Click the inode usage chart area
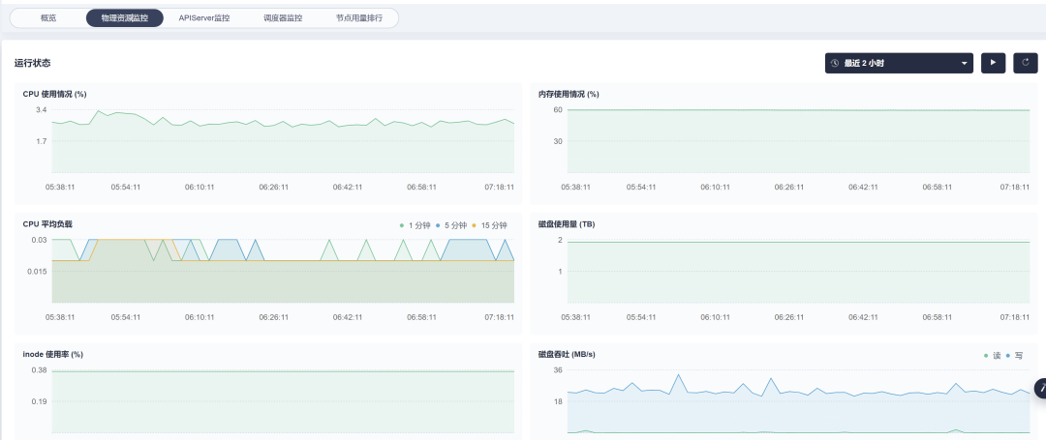This screenshot has height=440, width=1046. coord(283,401)
